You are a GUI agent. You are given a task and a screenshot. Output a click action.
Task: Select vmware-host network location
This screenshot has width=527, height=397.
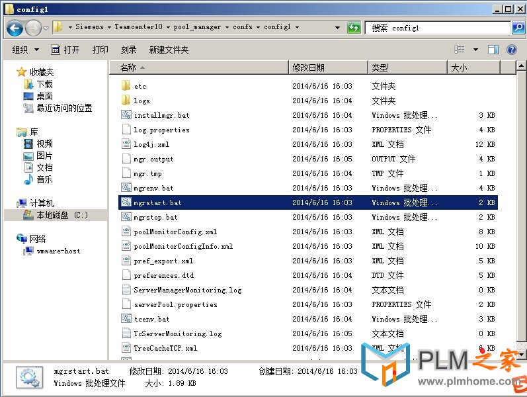(52, 251)
